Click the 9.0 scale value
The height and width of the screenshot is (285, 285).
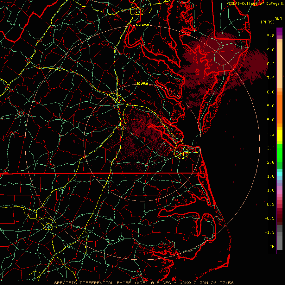pyautogui.click(x=271, y=50)
